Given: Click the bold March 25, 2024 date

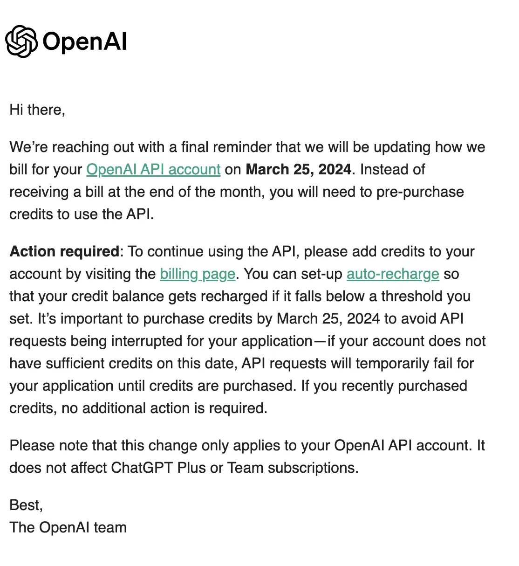Looking at the screenshot, I should (x=298, y=169).
